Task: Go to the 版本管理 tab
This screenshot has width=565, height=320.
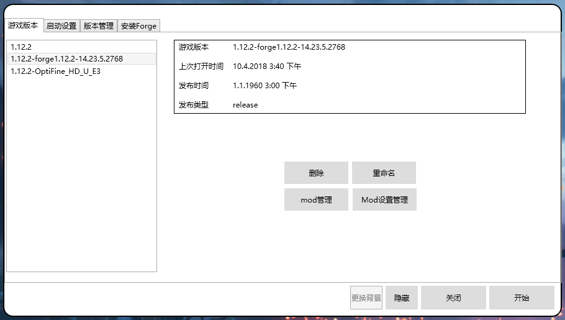Action: click(x=99, y=26)
